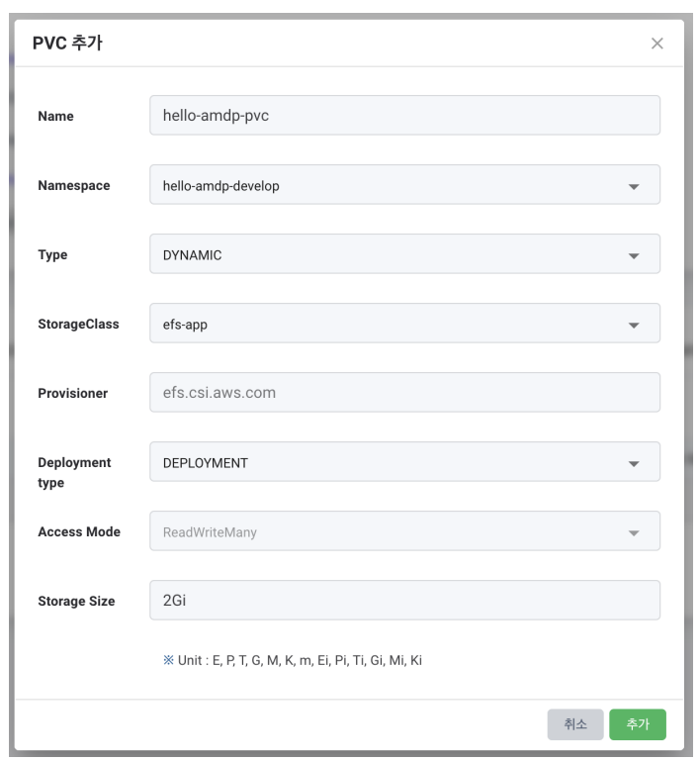Close the PVC 추가 dialog with X

click(x=656, y=44)
